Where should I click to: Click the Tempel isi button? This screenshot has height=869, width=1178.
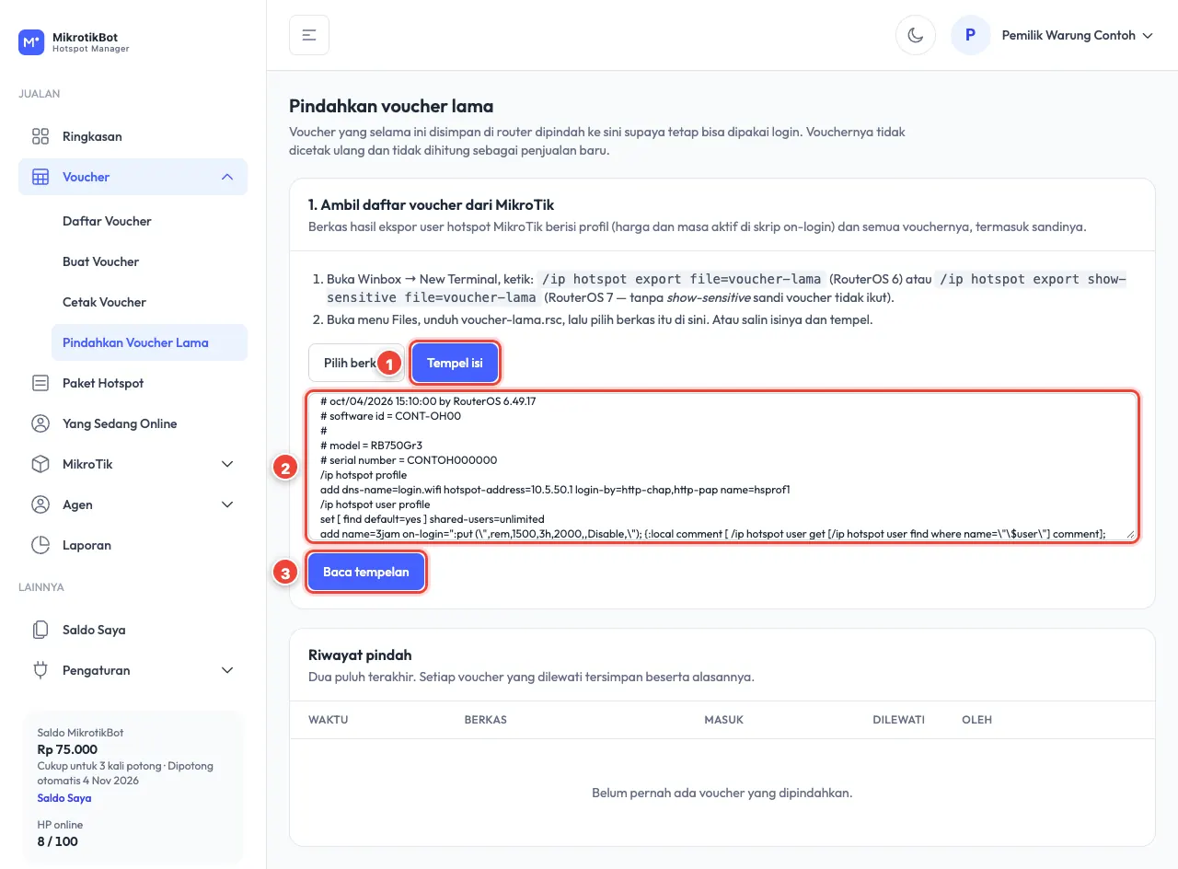[455, 363]
